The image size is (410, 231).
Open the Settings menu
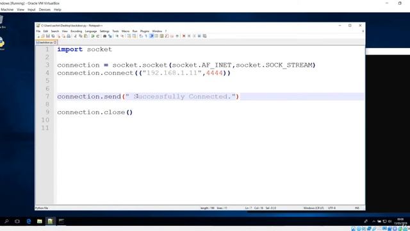[x=104, y=31]
